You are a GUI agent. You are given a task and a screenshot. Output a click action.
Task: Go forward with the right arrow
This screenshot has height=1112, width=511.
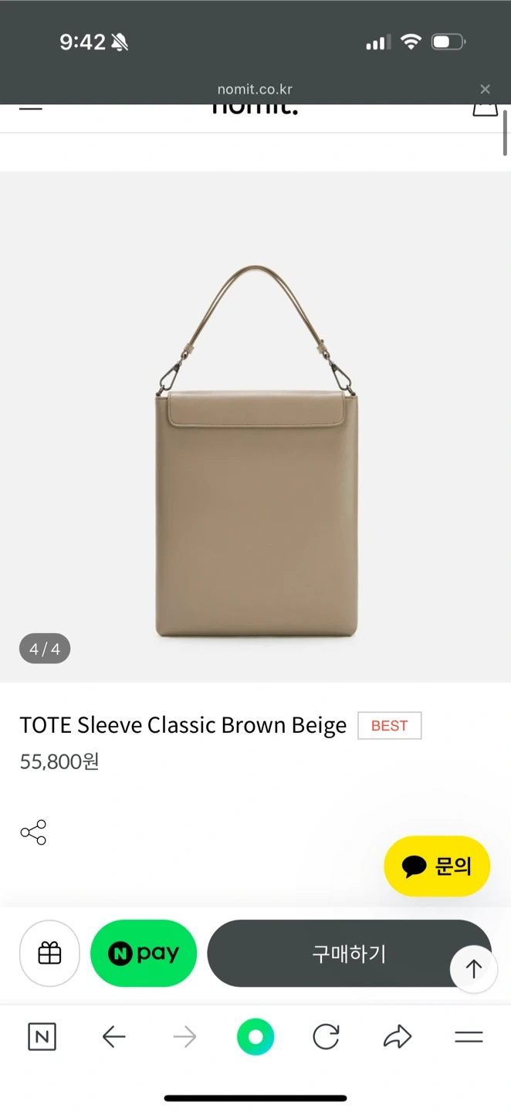(184, 1037)
